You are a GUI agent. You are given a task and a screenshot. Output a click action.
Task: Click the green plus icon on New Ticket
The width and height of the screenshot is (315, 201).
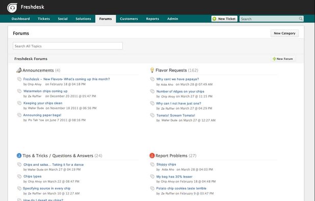point(215,19)
